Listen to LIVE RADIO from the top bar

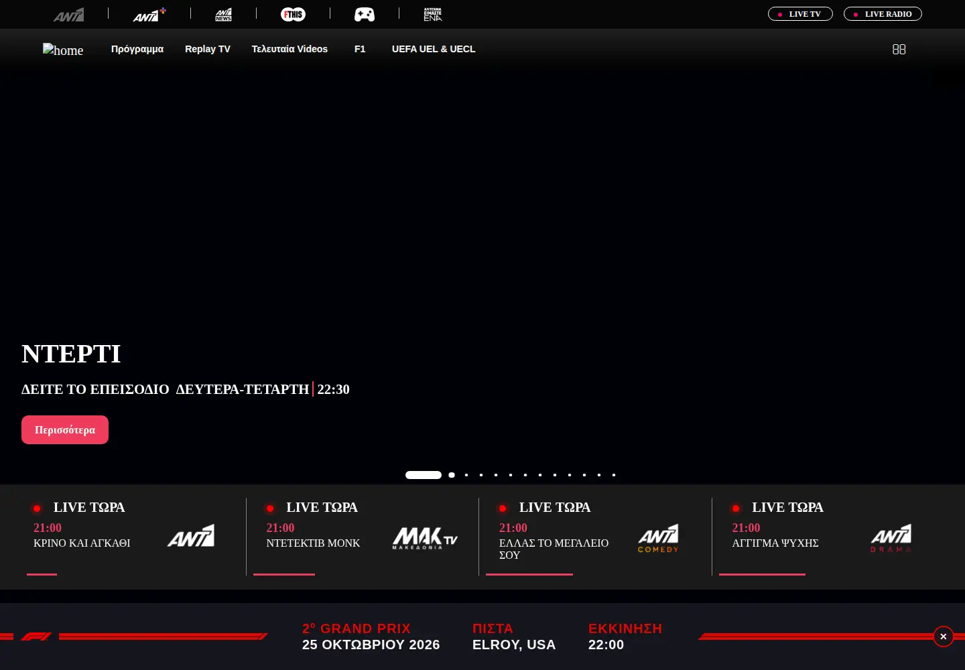883,14
